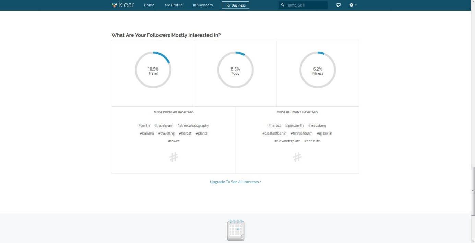Image resolution: width=475 pixels, height=243 pixels.
Task: Open the #streetphotography hashtag
Action: [x=193, y=126]
